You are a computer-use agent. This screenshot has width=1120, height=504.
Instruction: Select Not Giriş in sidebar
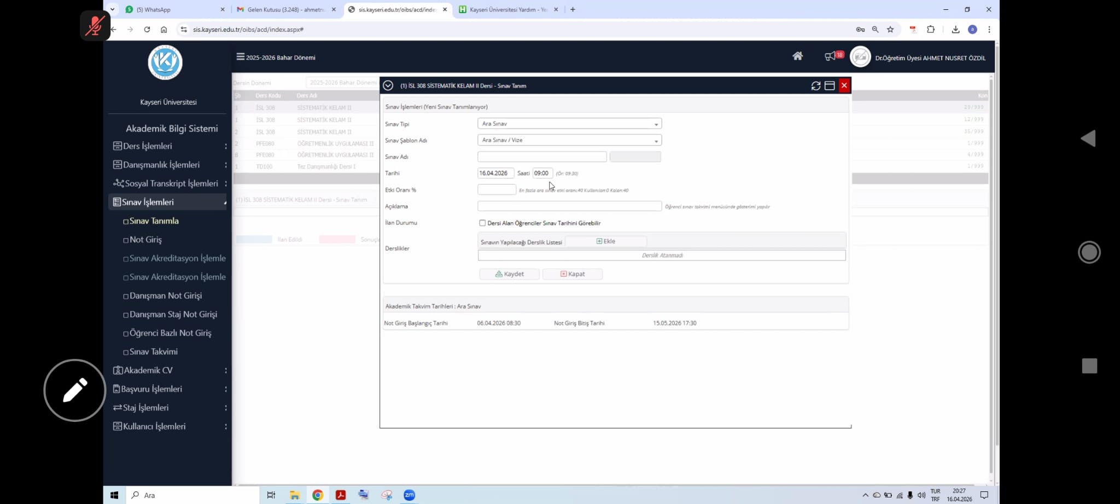145,240
